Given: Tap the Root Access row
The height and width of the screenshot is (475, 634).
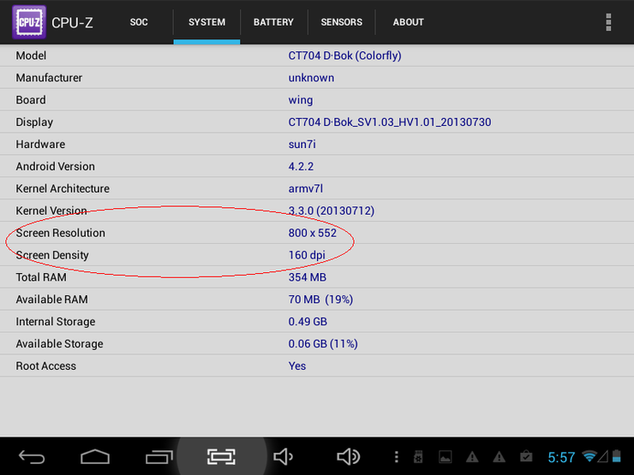Looking at the screenshot, I should pos(317,365).
